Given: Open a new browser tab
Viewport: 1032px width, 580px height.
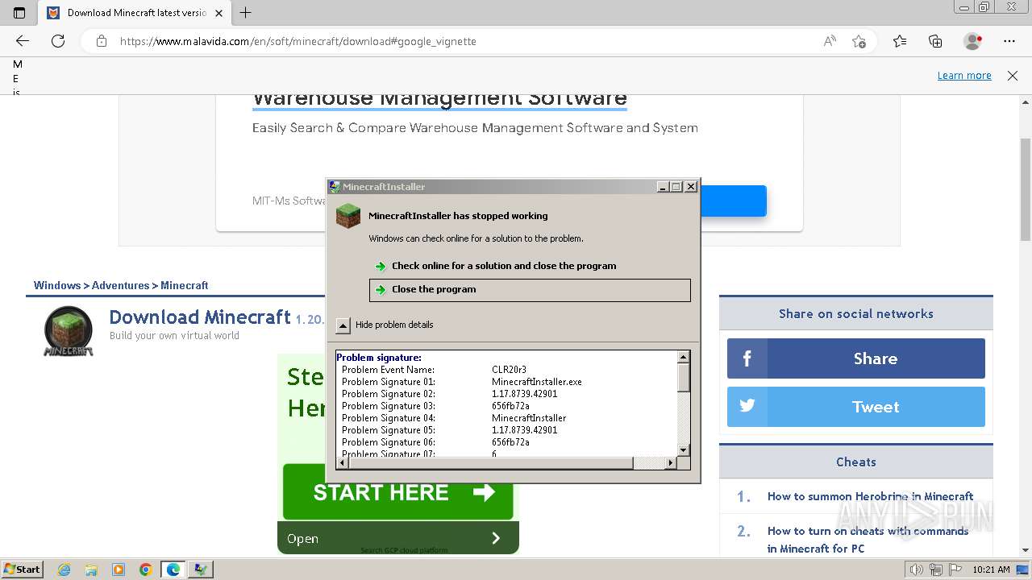Looking at the screenshot, I should 246,13.
